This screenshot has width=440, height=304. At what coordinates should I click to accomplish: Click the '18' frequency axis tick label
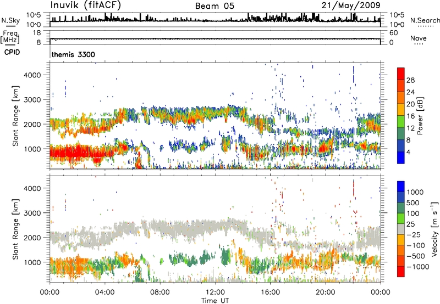point(37,33)
